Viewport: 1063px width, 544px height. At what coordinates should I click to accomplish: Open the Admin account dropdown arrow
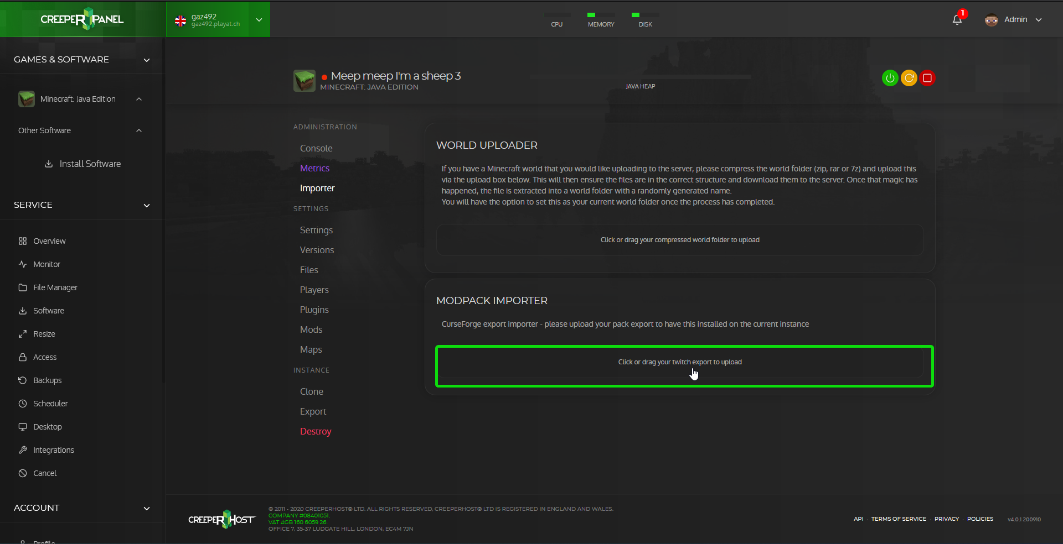tap(1039, 20)
